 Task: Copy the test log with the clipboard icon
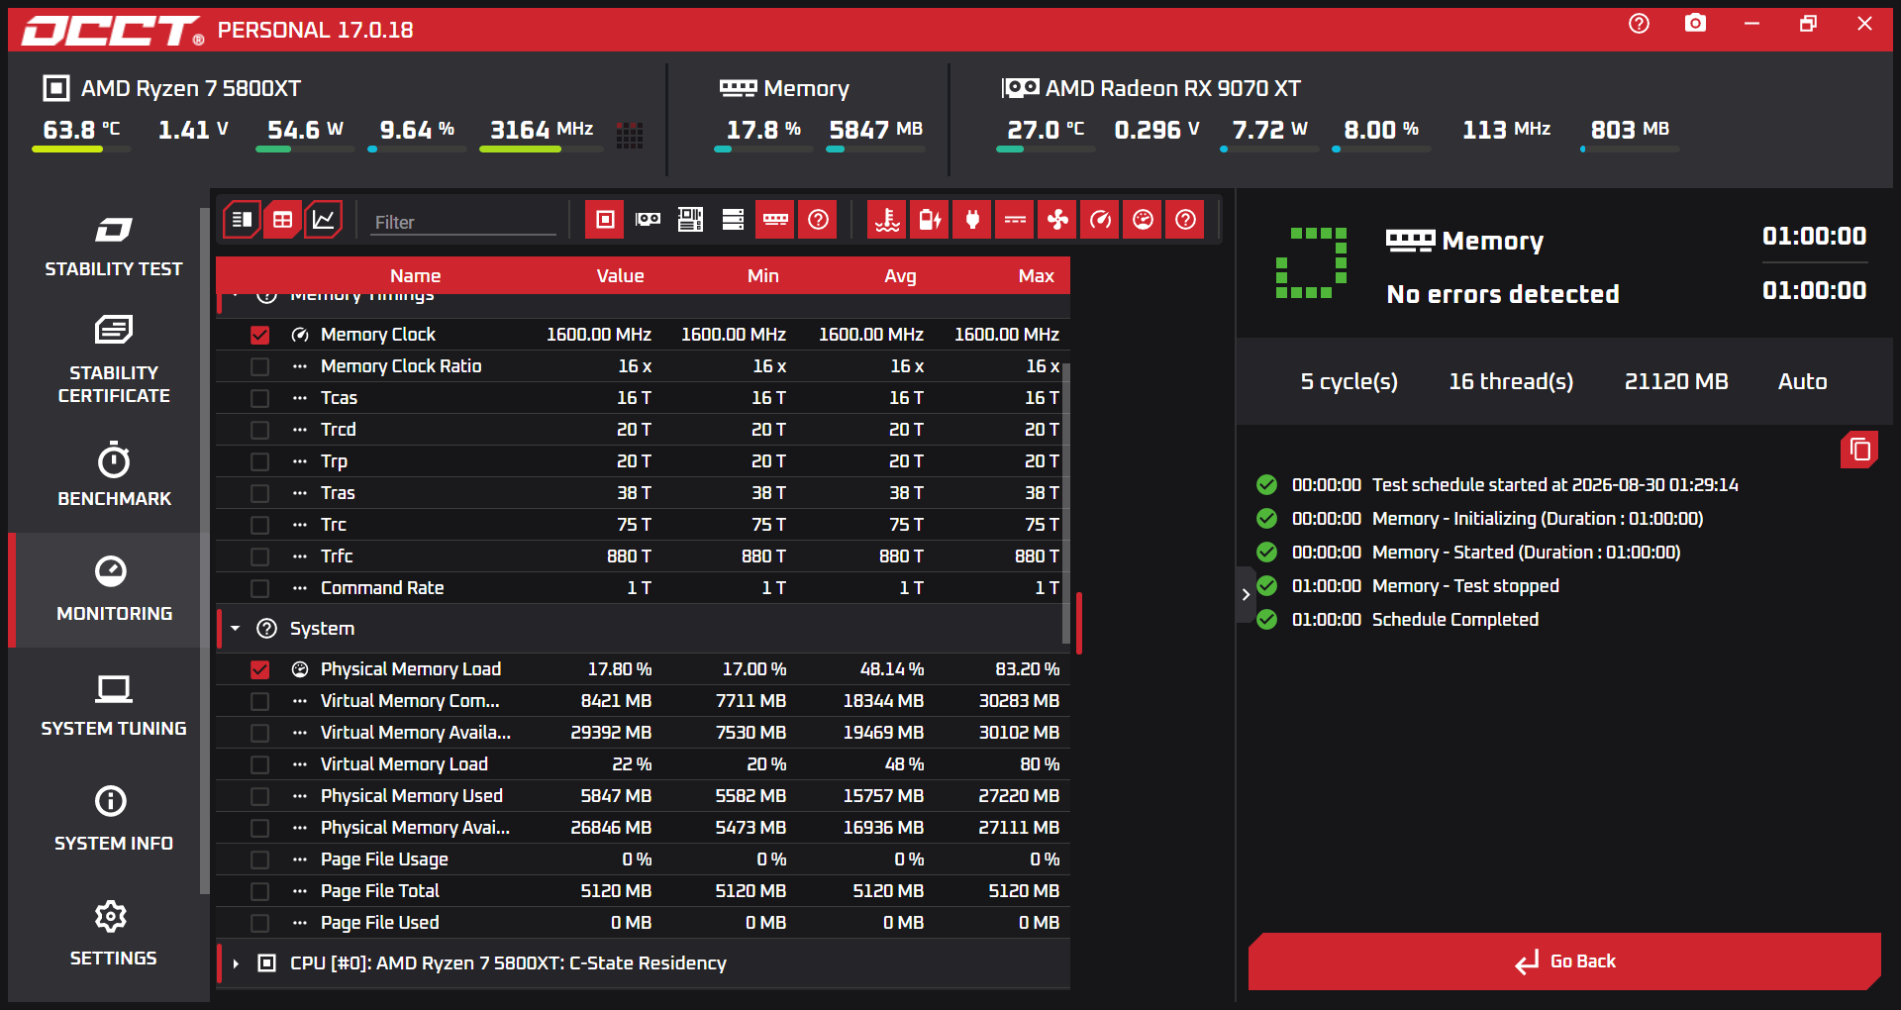click(1859, 450)
